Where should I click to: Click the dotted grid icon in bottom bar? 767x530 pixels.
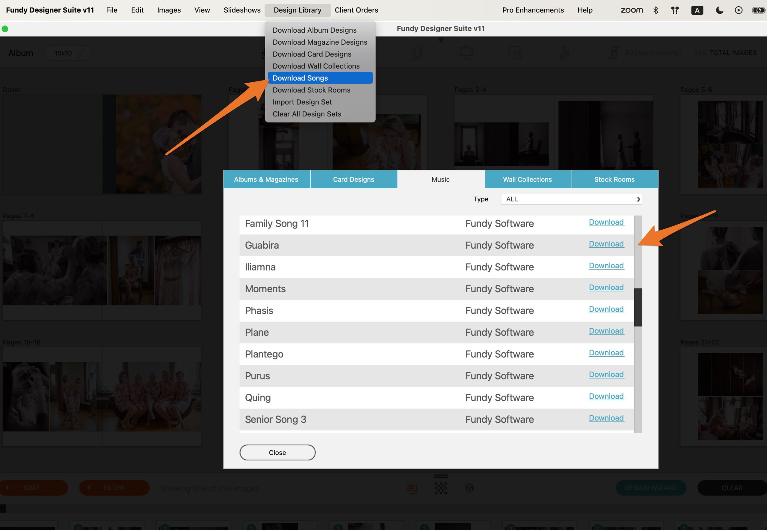coord(441,487)
